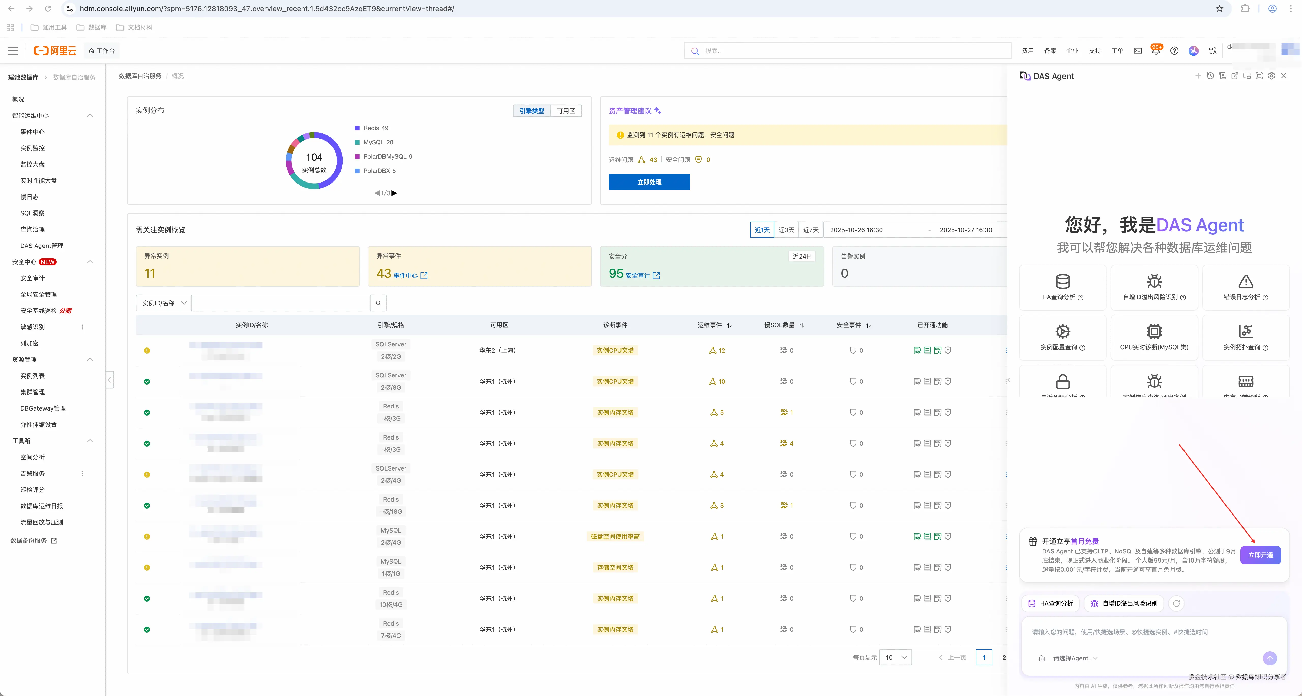The image size is (1302, 696).
Task: Click the purple 立即开通 button
Action: [1260, 555]
